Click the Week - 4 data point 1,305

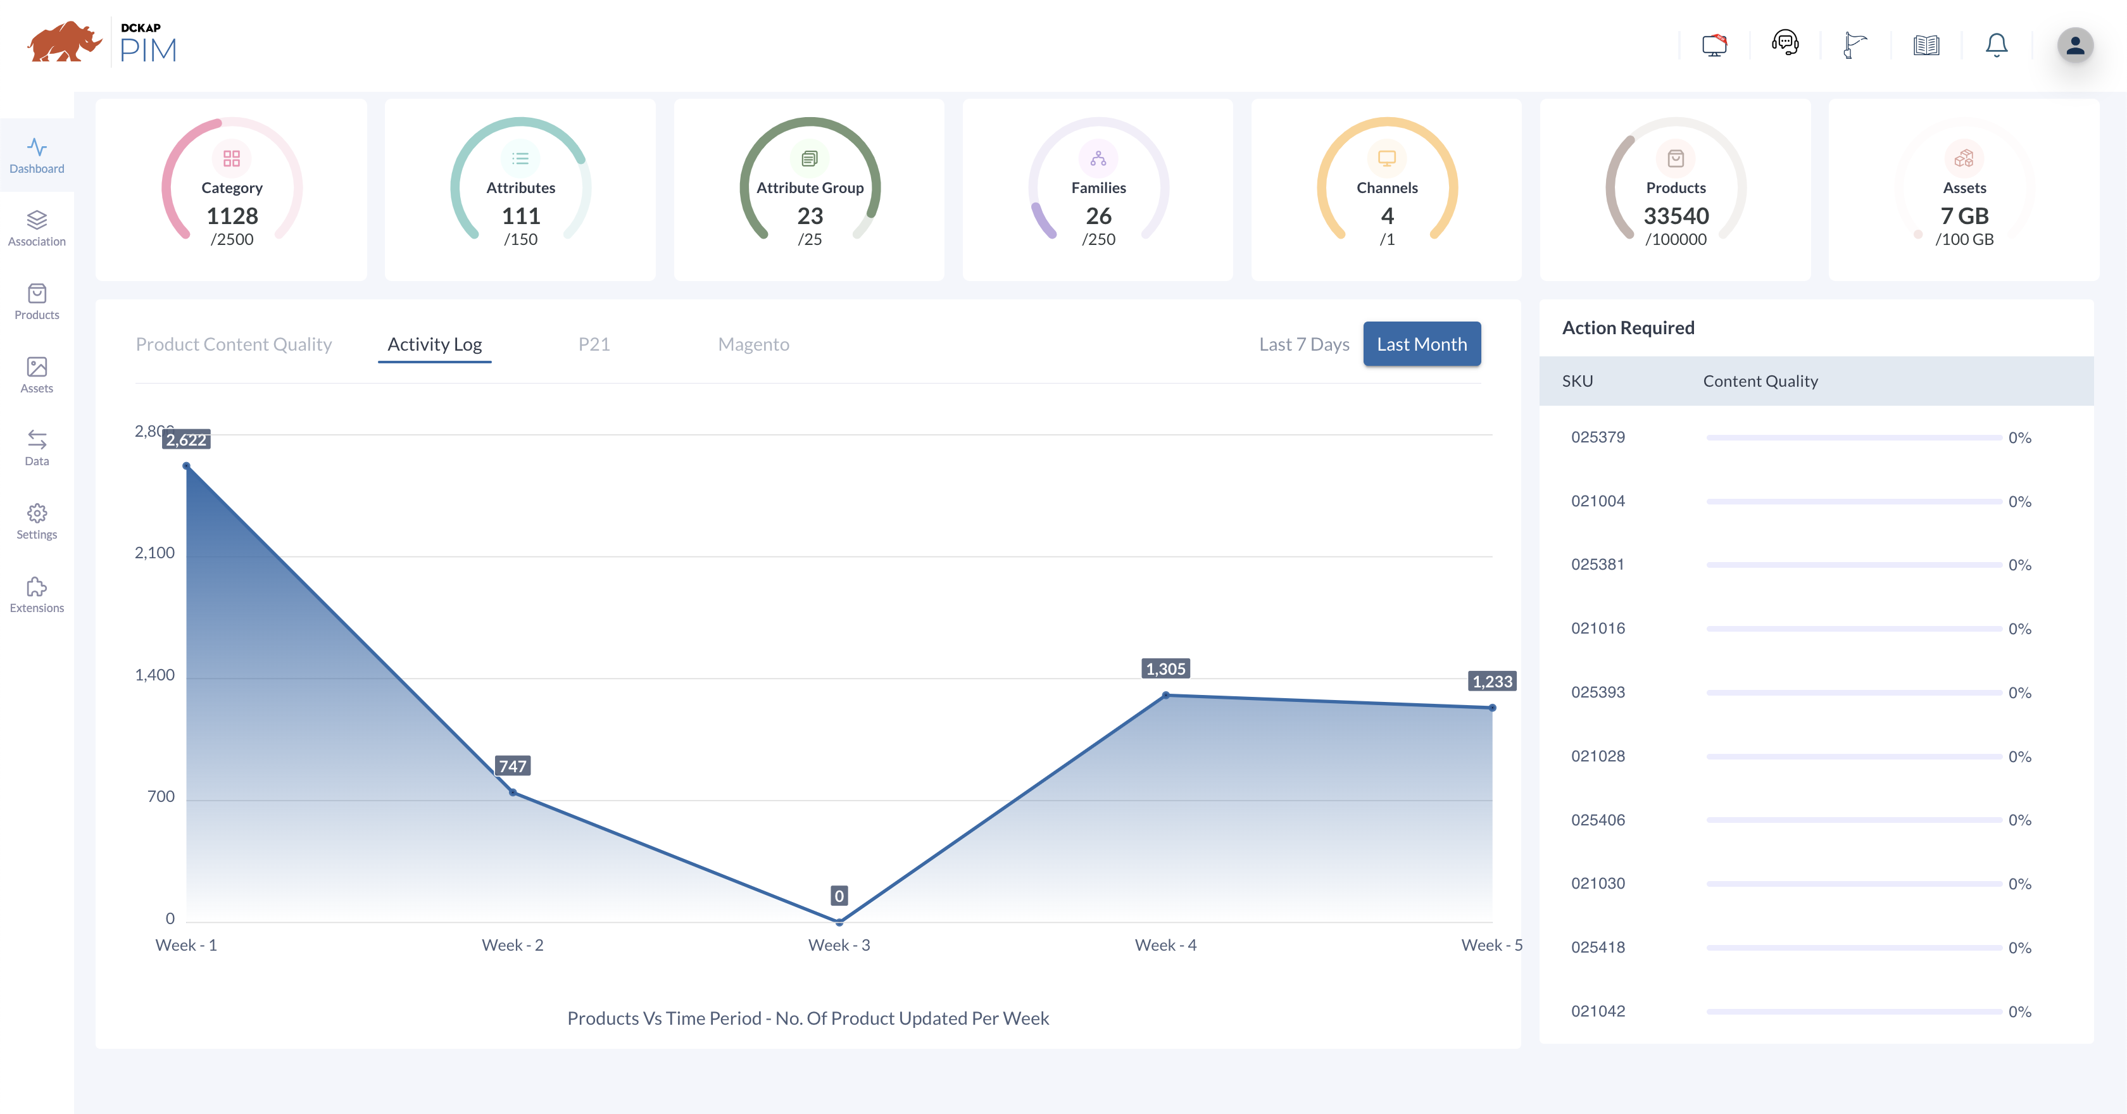tap(1166, 696)
